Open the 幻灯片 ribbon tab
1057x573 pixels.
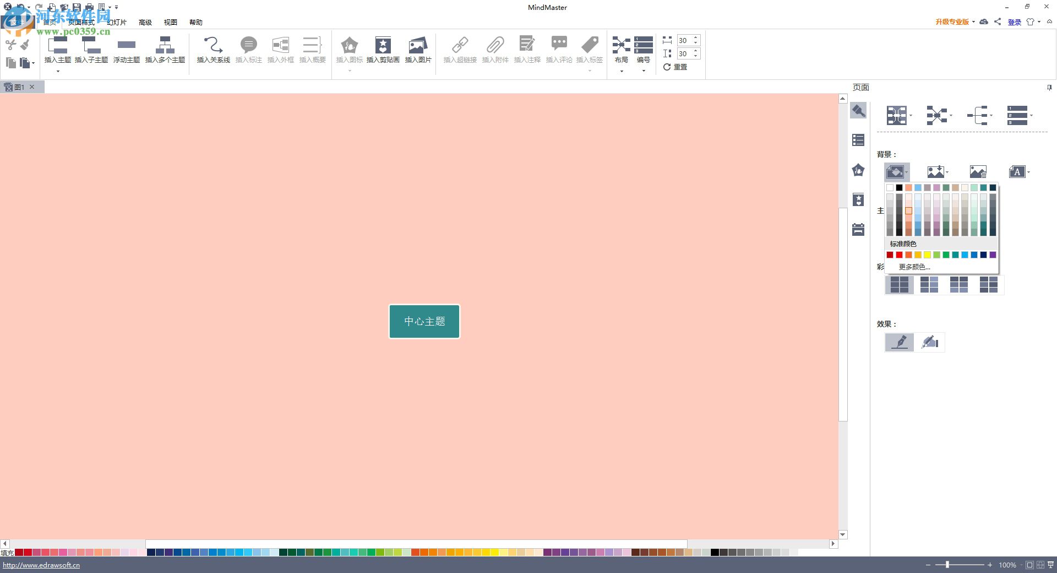(x=117, y=23)
